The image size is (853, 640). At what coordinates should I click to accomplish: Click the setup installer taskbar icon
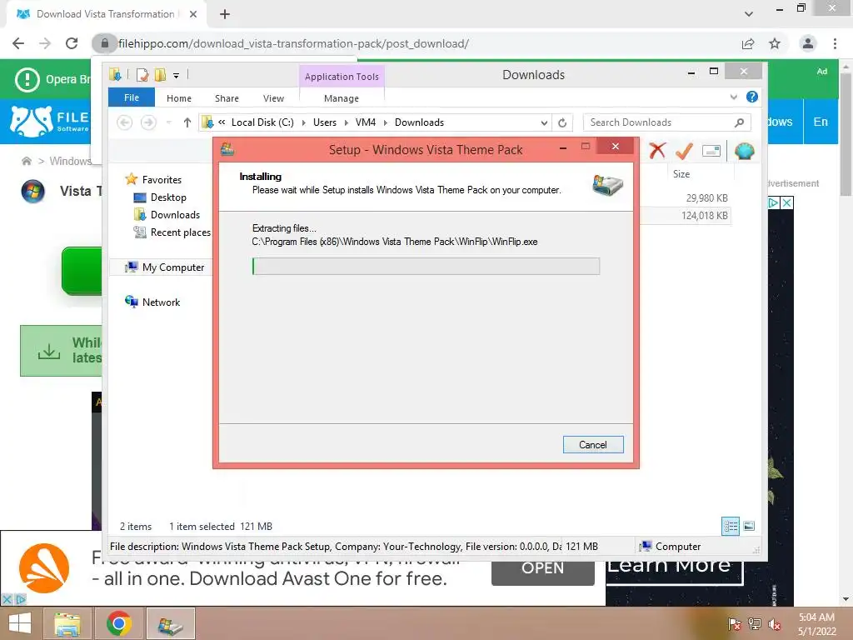[x=170, y=623]
